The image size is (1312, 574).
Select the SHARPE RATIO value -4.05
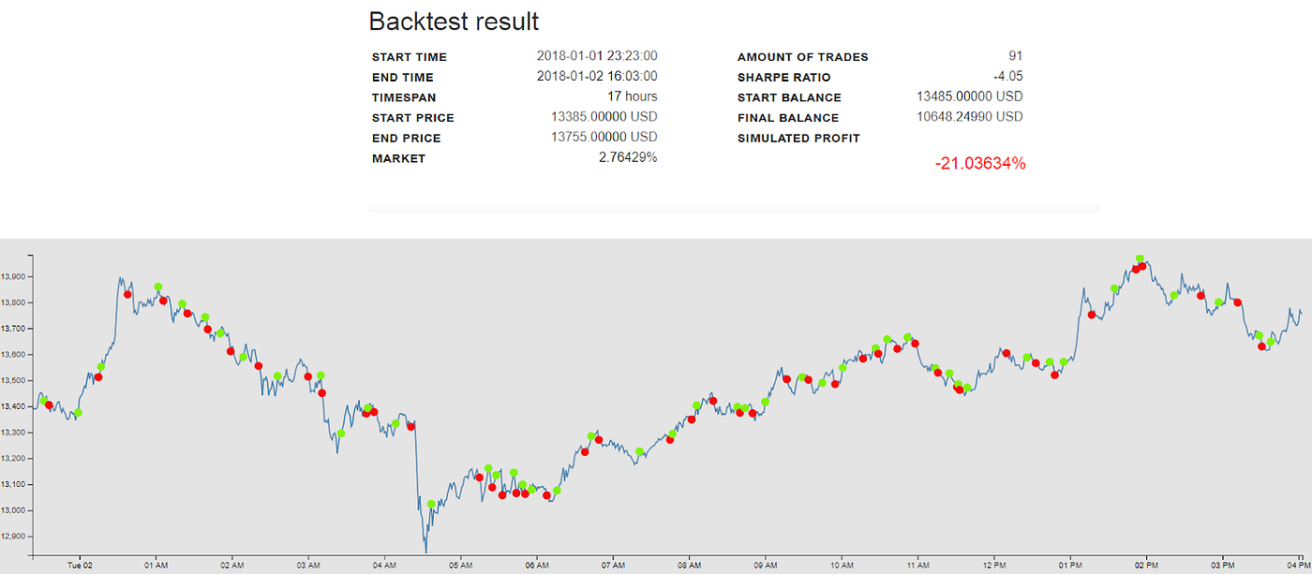pyautogui.click(x=1008, y=76)
